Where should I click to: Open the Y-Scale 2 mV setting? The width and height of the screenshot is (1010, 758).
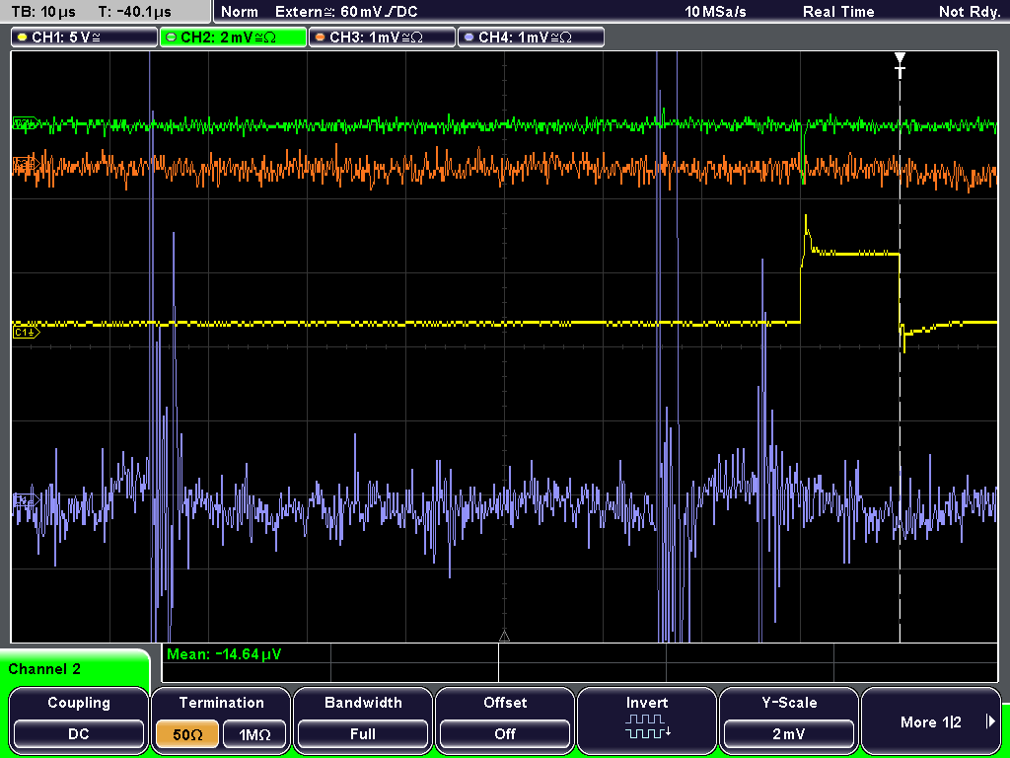[x=788, y=720]
